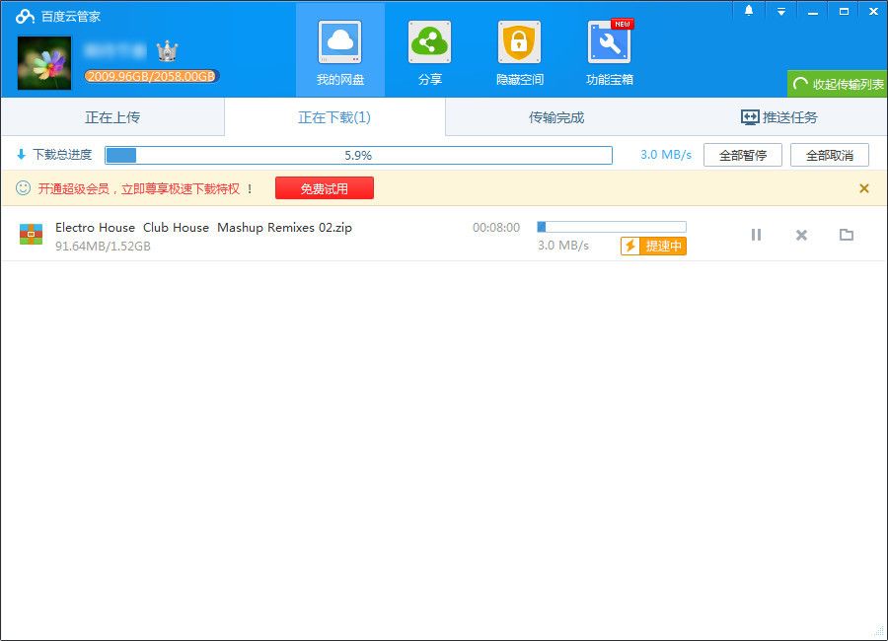Dismiss the membership promo banner
888x641 pixels.
(864, 188)
